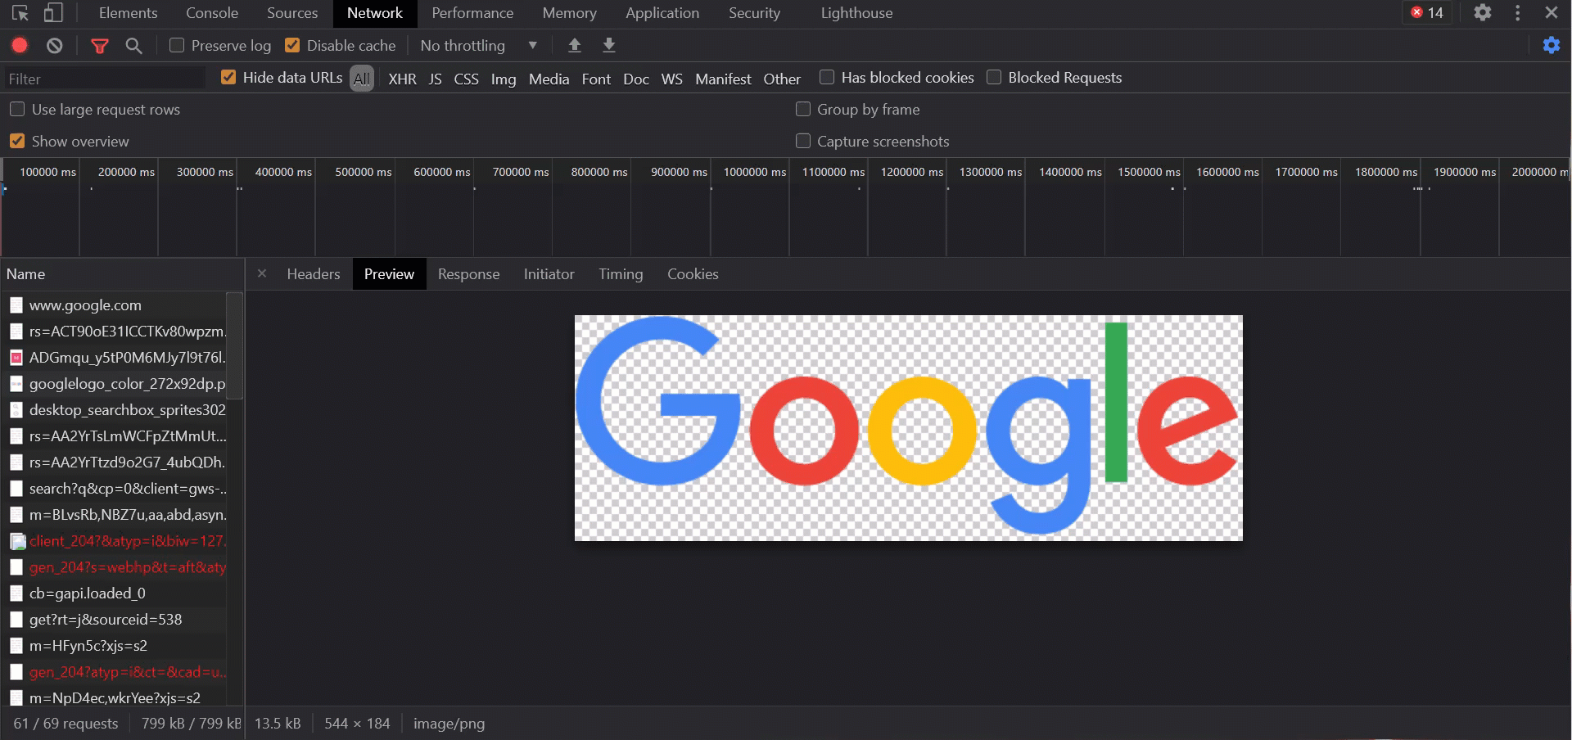Open the No throttling dropdown
This screenshot has width=1572, height=740.
[x=479, y=46]
